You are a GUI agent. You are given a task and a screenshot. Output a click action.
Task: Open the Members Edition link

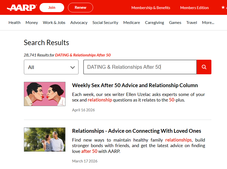195,8
